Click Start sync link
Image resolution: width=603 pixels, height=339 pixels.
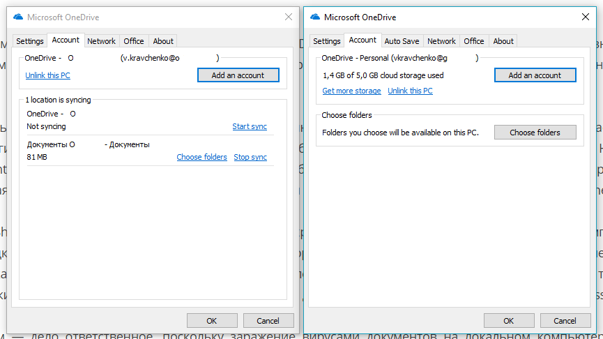(x=250, y=126)
